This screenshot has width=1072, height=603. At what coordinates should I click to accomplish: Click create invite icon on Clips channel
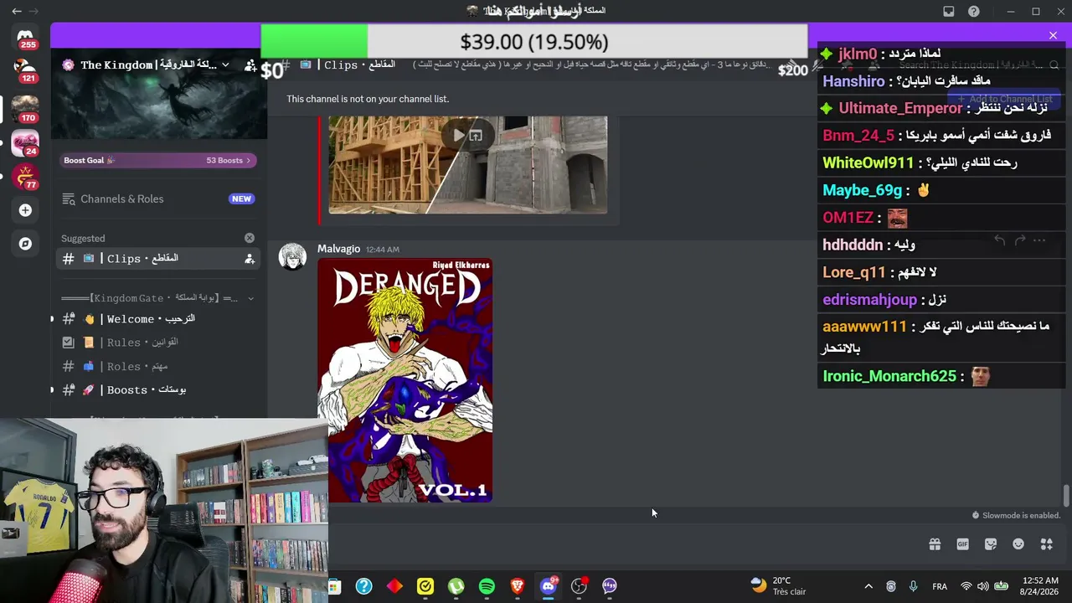tap(250, 259)
